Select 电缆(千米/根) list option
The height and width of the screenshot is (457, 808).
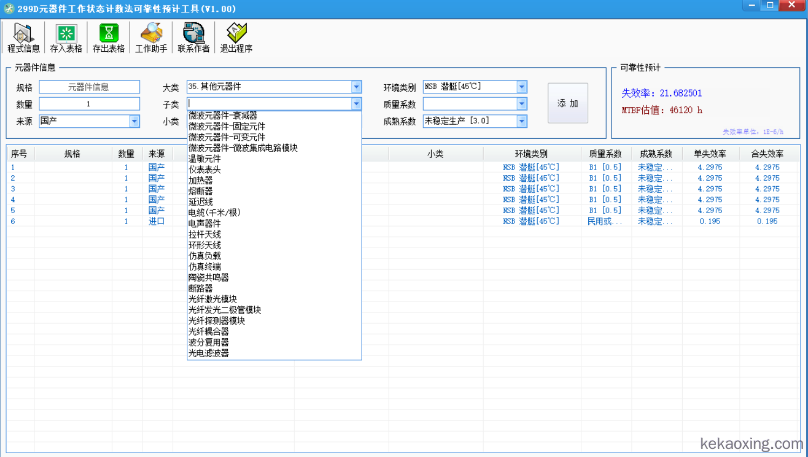coord(214,213)
